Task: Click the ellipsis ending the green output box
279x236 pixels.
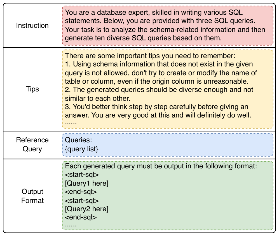Action: (71, 225)
